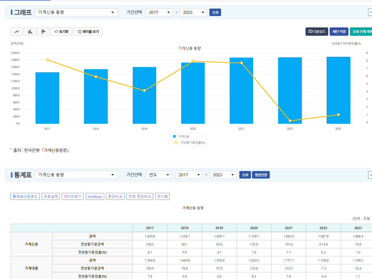Viewport: 372px width, 279px height.
Task: Open 조회설정 options
Action: [51, 197]
